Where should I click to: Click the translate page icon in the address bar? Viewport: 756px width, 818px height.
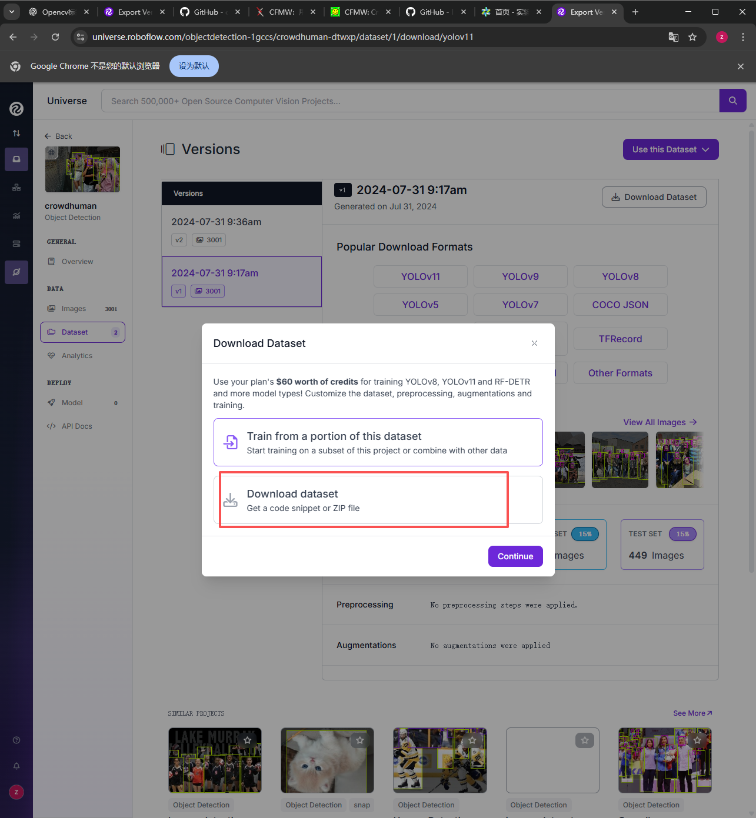674,37
